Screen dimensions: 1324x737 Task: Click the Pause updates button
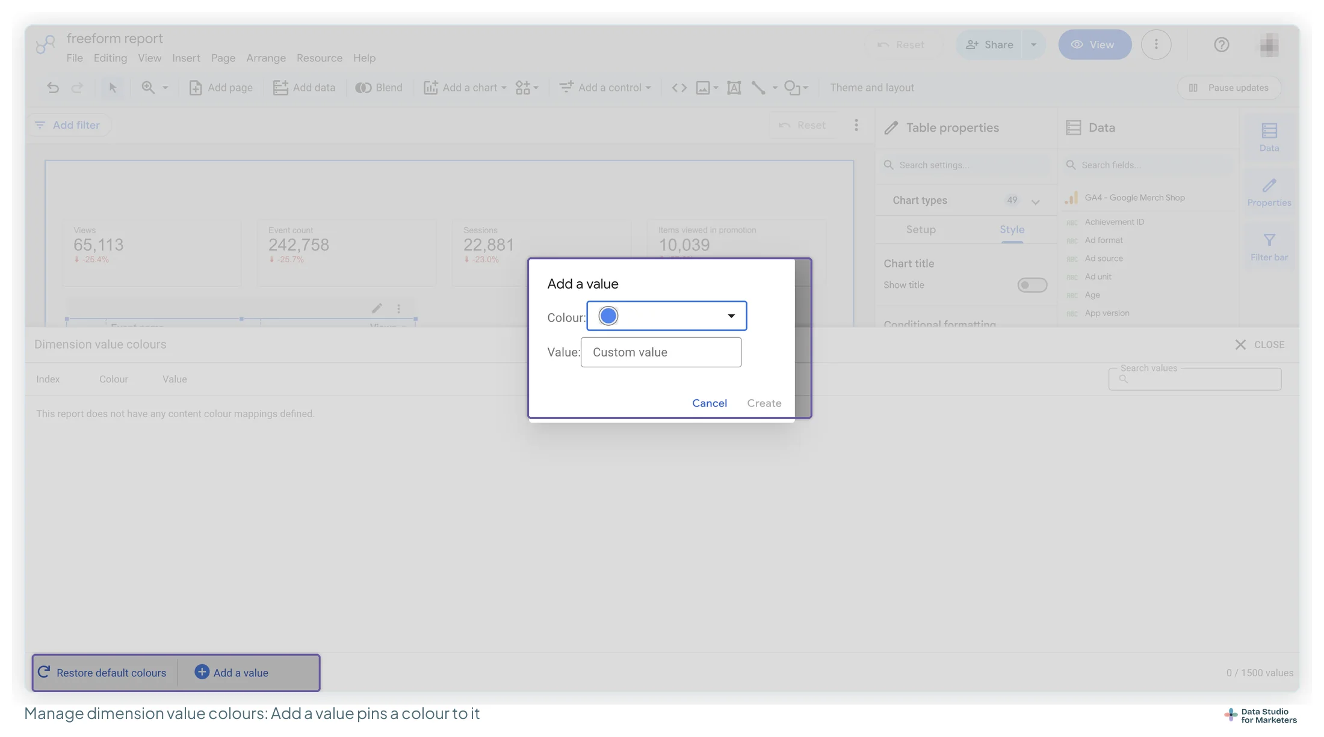coord(1229,88)
